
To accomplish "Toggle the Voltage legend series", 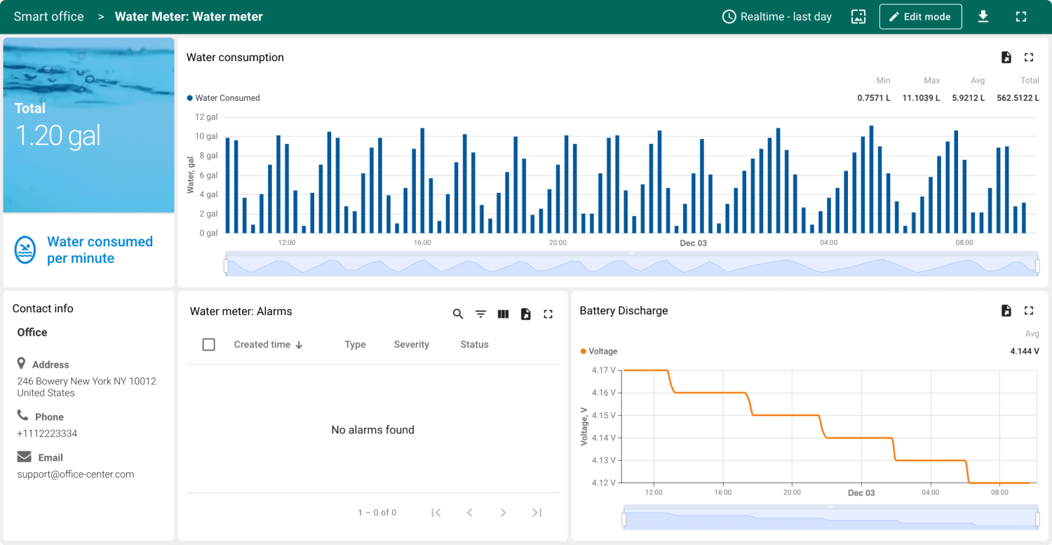I will point(598,351).
